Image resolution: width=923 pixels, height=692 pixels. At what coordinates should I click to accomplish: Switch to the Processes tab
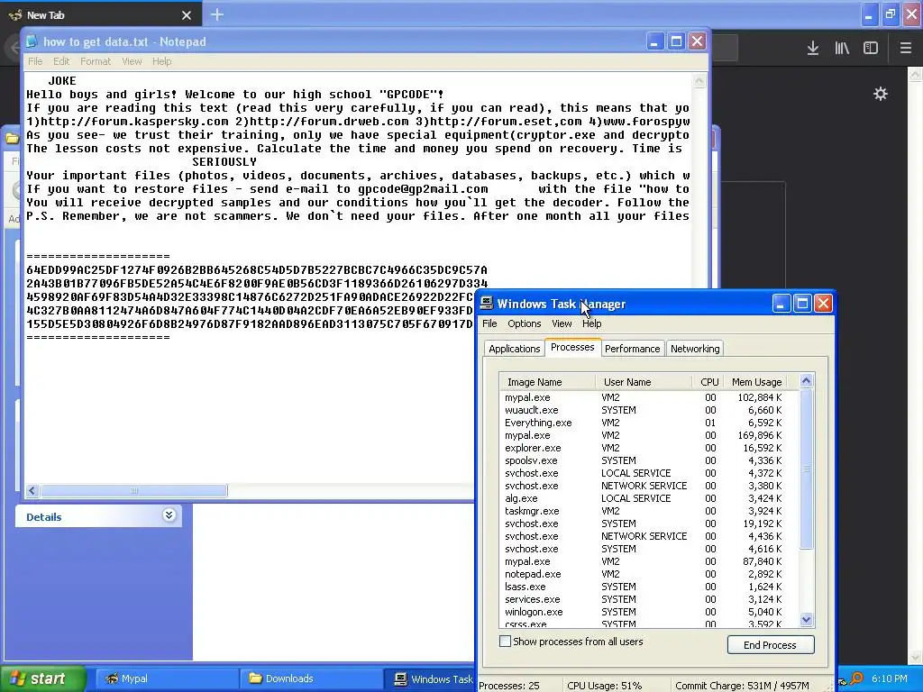[572, 347]
